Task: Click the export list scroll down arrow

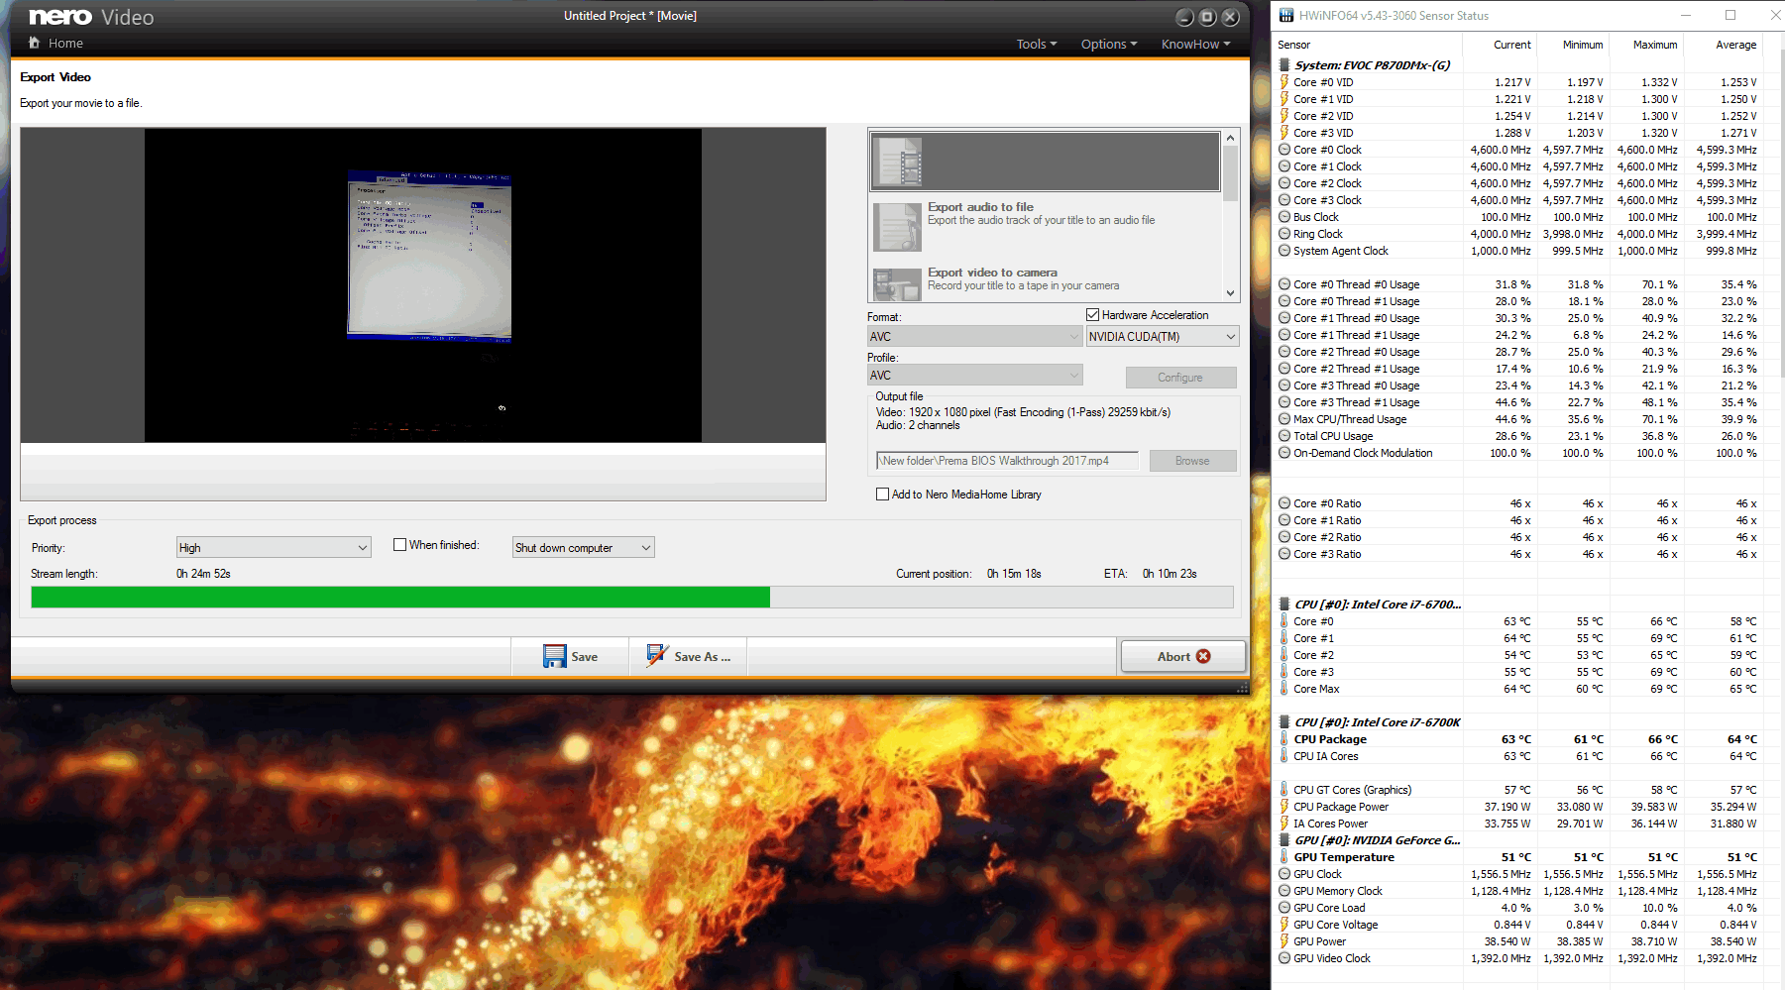Action: coord(1231,292)
